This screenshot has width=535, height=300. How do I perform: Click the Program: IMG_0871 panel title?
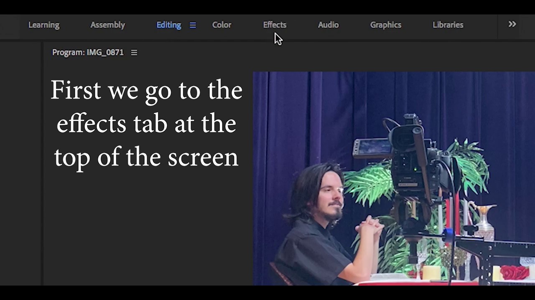[88, 52]
